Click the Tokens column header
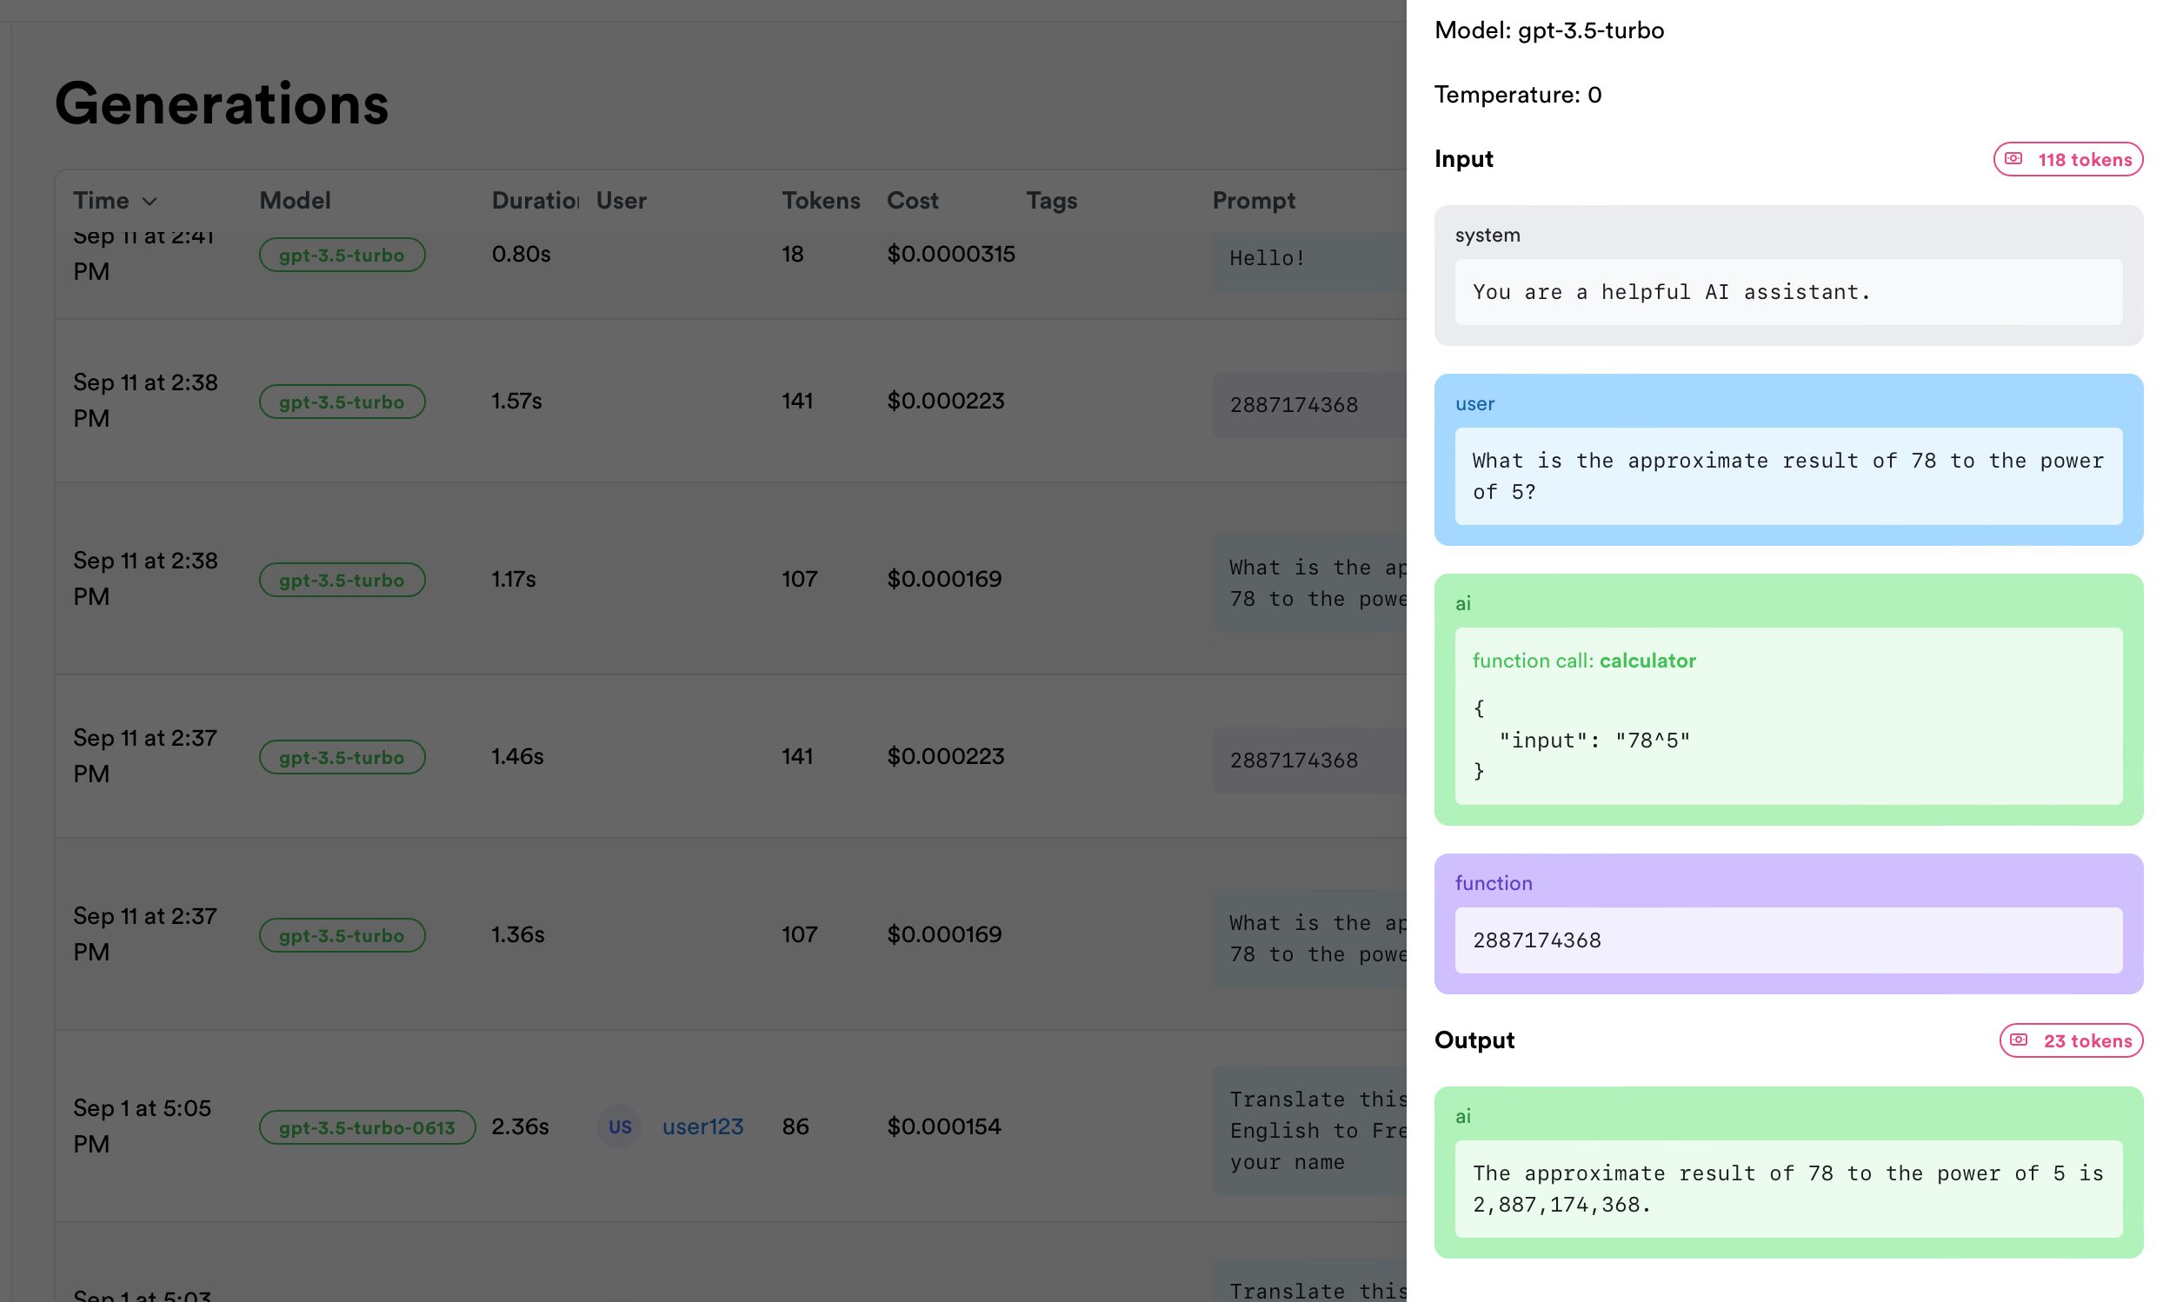2163x1302 pixels. tap(820, 200)
